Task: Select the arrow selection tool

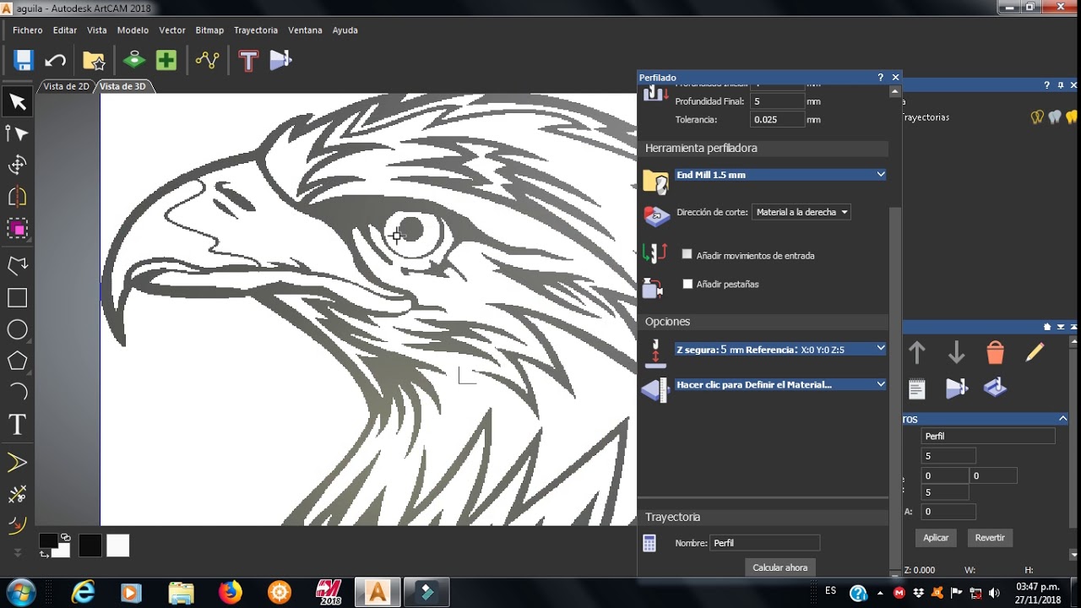Action: pyautogui.click(x=17, y=102)
